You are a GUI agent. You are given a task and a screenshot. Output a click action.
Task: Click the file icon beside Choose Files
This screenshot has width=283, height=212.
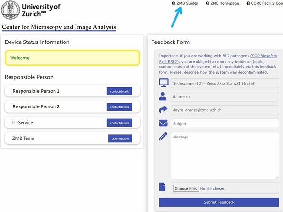[x=162, y=187]
